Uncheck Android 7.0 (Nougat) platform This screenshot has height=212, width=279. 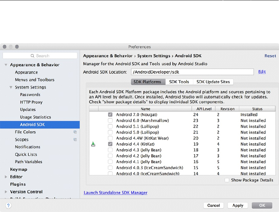click(x=110, y=115)
